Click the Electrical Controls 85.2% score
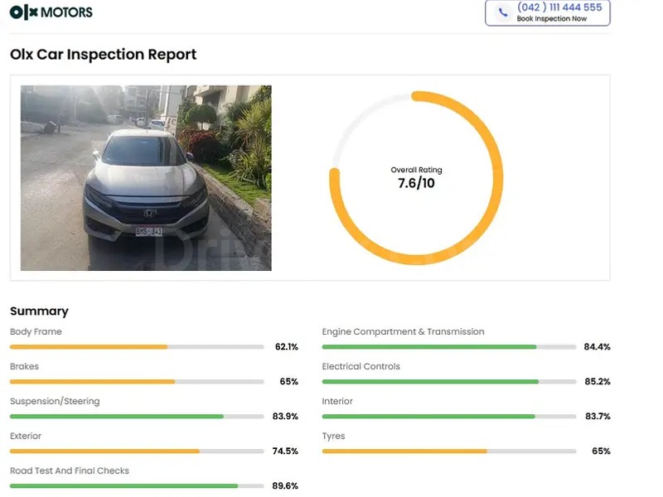 click(x=597, y=382)
